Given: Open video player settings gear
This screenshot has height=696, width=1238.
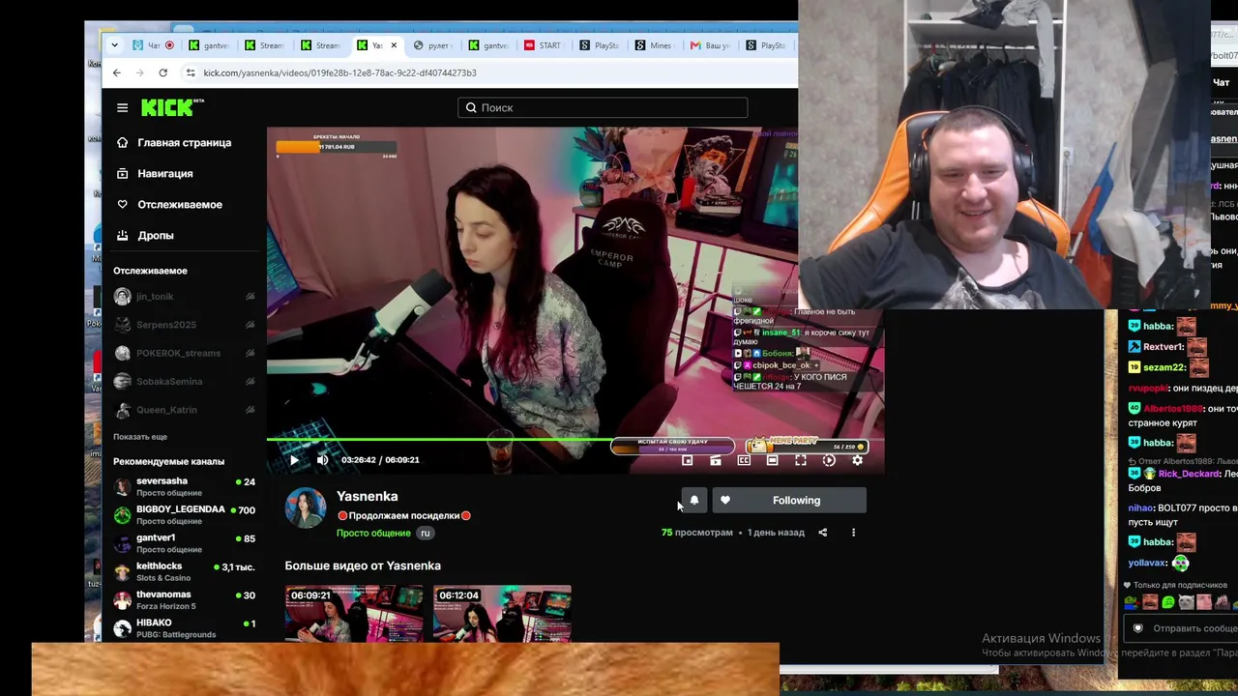Looking at the screenshot, I should (857, 461).
